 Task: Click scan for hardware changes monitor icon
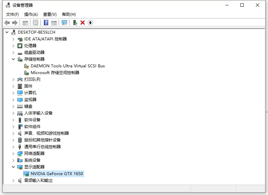click(x=64, y=23)
